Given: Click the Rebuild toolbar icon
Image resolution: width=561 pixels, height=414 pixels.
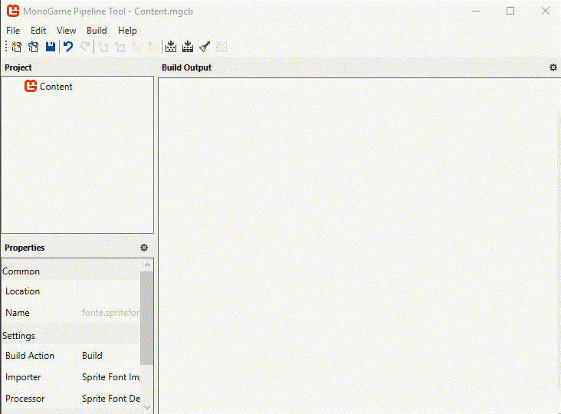Looking at the screenshot, I should (188, 47).
